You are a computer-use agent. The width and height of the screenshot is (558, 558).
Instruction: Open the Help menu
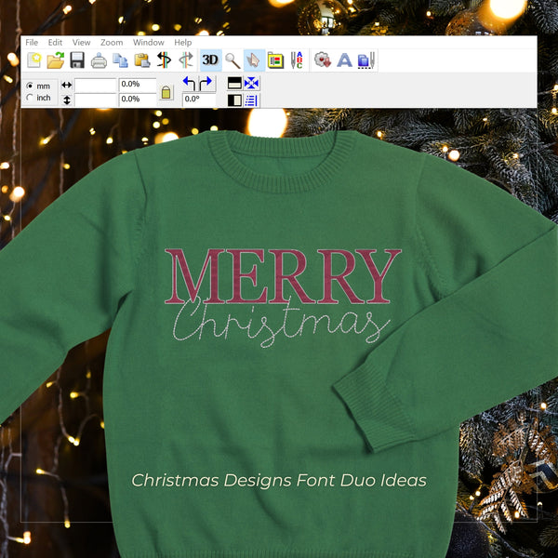coord(183,43)
